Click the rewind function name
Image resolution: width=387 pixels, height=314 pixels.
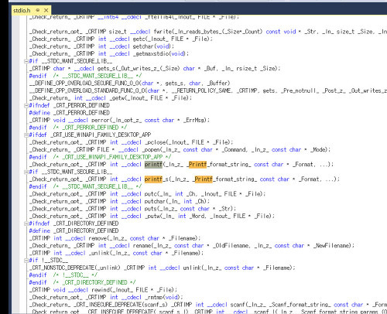[x=100, y=290]
